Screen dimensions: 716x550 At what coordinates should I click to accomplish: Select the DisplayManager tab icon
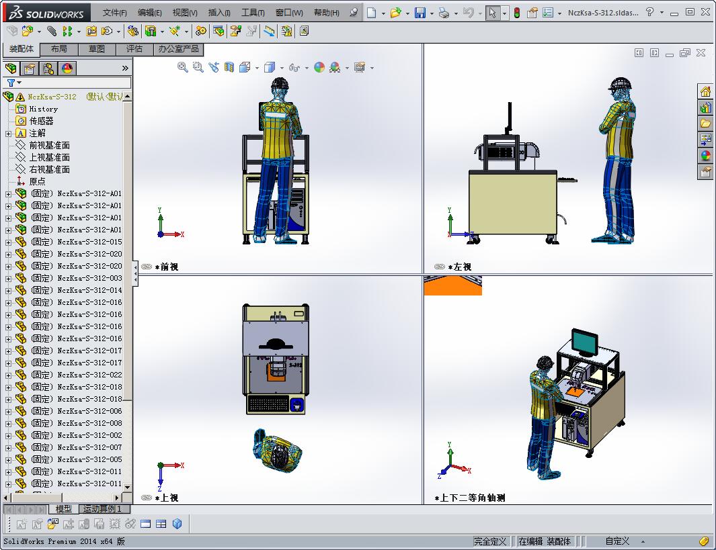pos(67,68)
